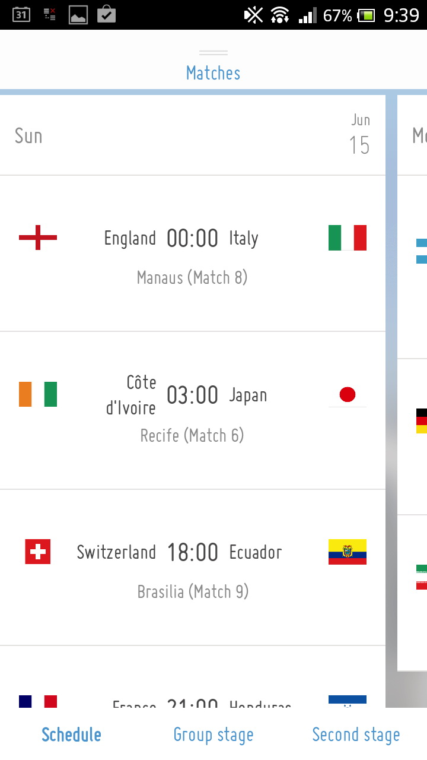Viewport: 427px width, 760px height.
Task: Tap the Sun Jun 15 date header
Action: (x=193, y=137)
